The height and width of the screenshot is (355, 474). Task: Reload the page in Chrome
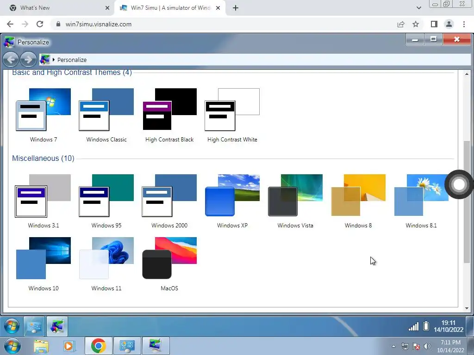[40, 24]
